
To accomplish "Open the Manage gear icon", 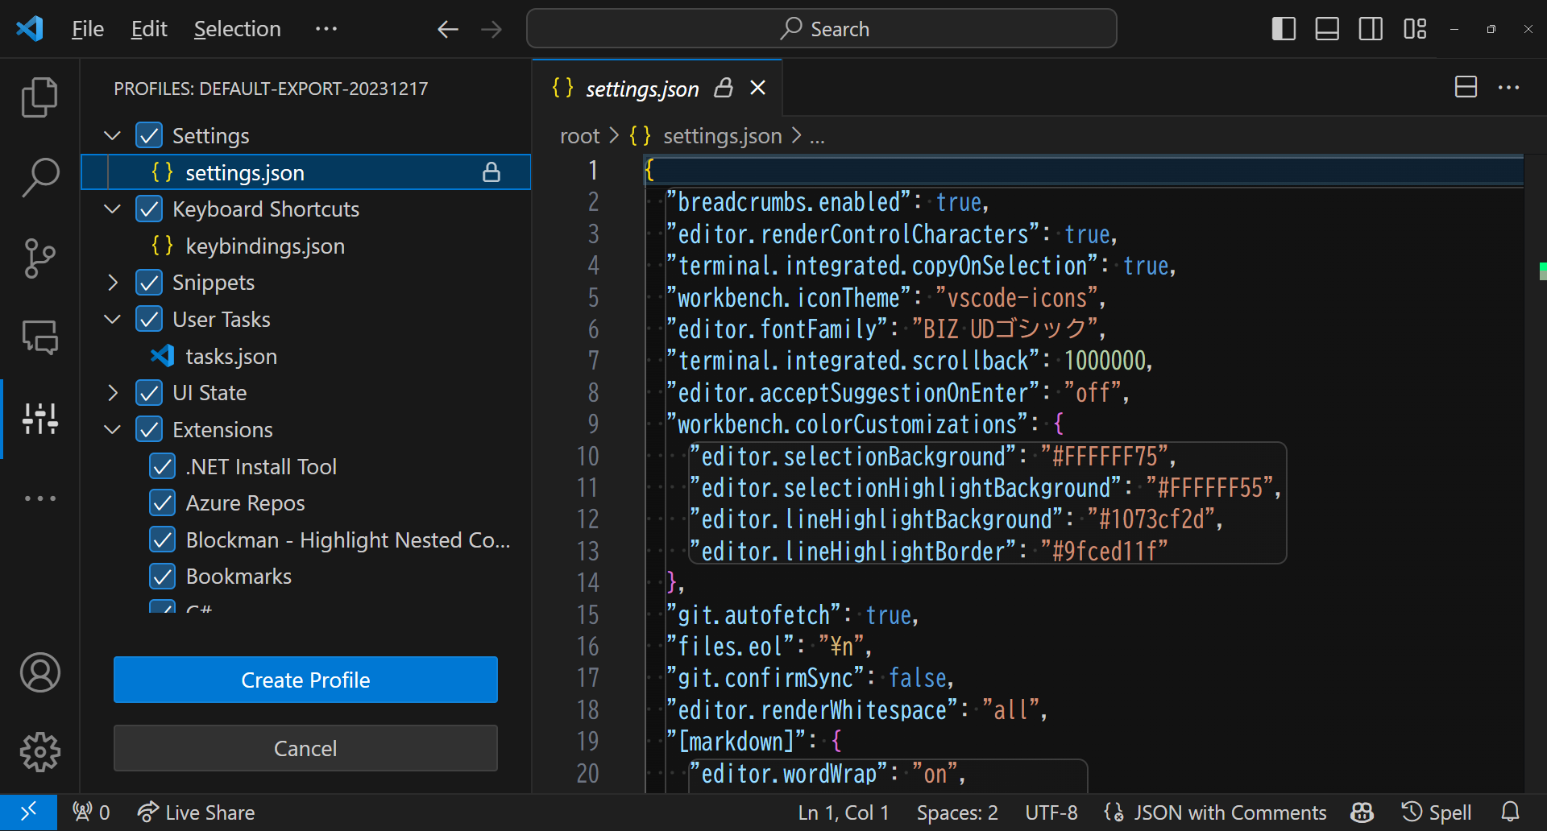I will pyautogui.click(x=39, y=752).
